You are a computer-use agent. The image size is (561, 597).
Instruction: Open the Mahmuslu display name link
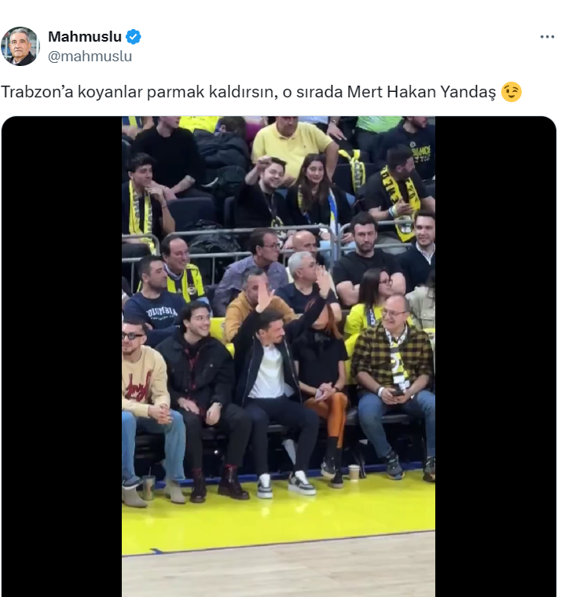(85, 37)
